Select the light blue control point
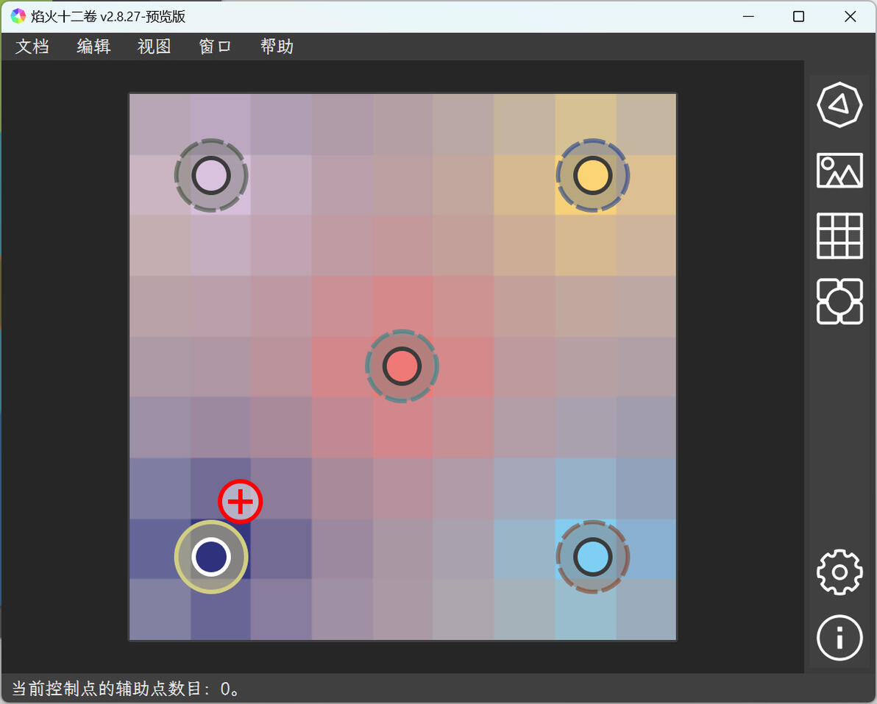The width and height of the screenshot is (877, 704). pos(593,557)
